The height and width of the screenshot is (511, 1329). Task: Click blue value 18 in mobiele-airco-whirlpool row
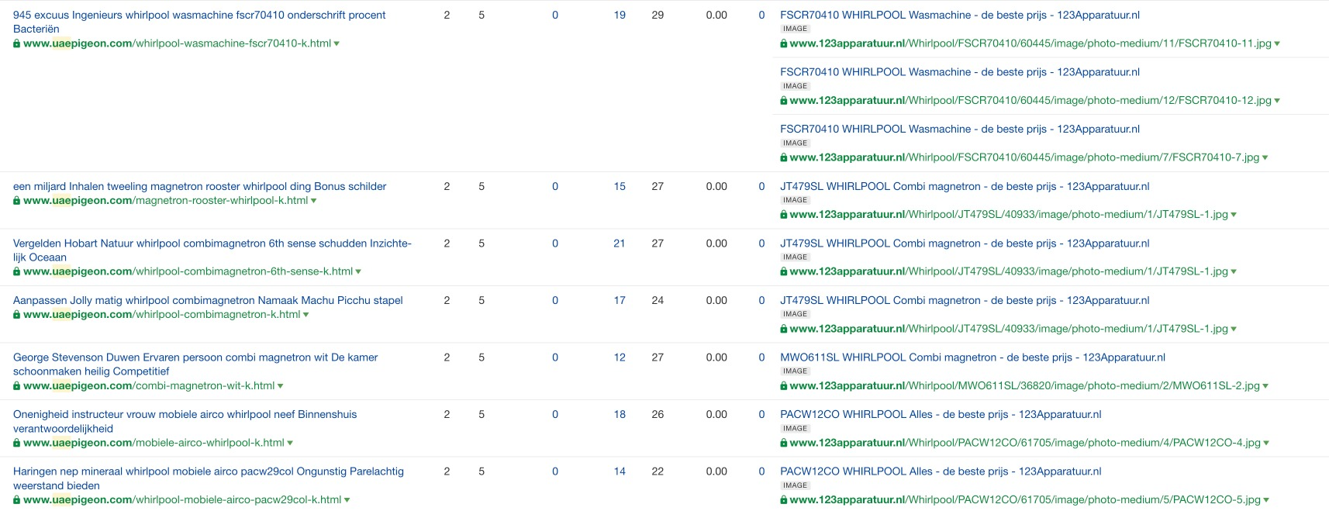tap(620, 414)
